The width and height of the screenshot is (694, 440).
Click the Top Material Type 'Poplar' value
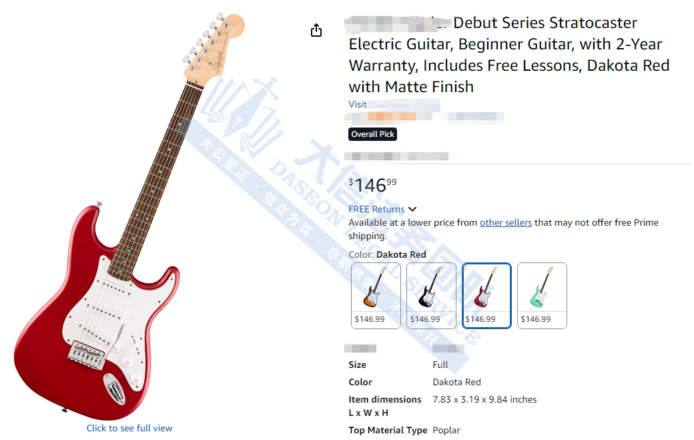[x=446, y=430]
